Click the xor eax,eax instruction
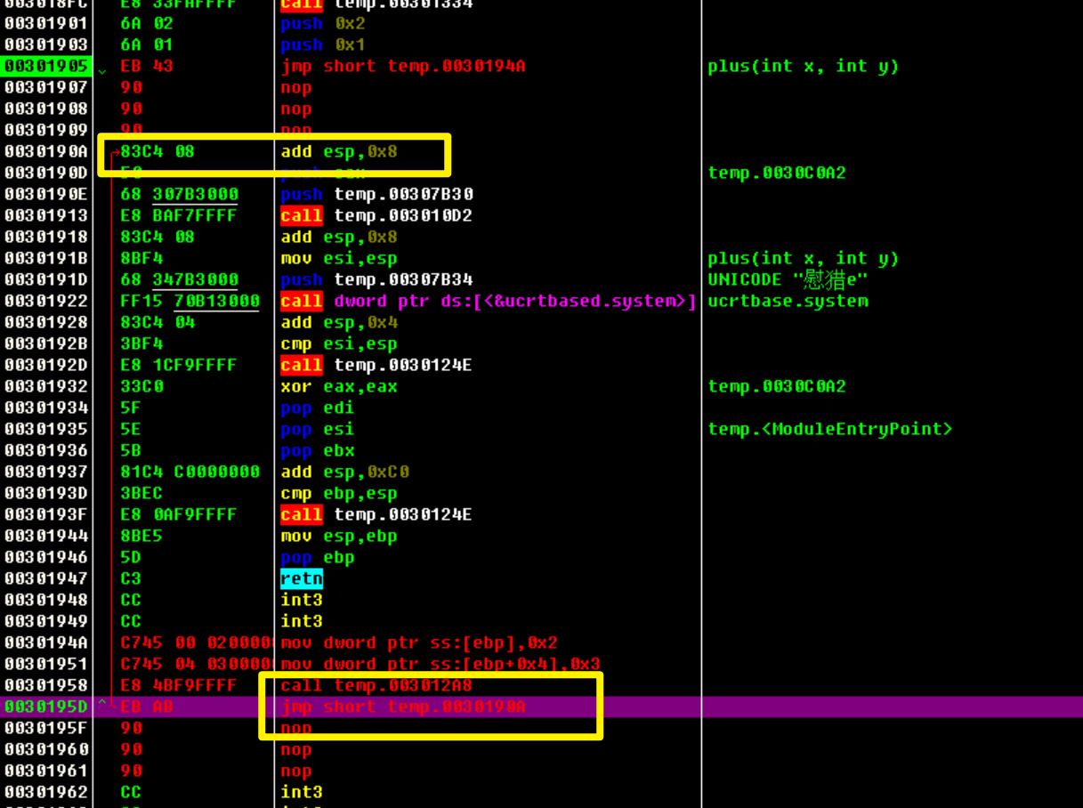 point(339,386)
